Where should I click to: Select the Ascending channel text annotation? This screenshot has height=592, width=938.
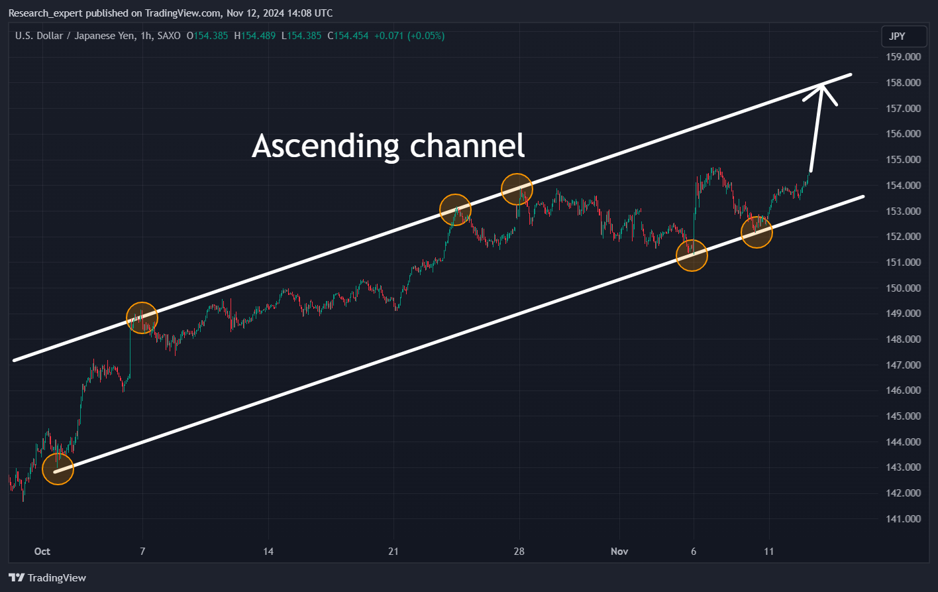pyautogui.click(x=388, y=146)
